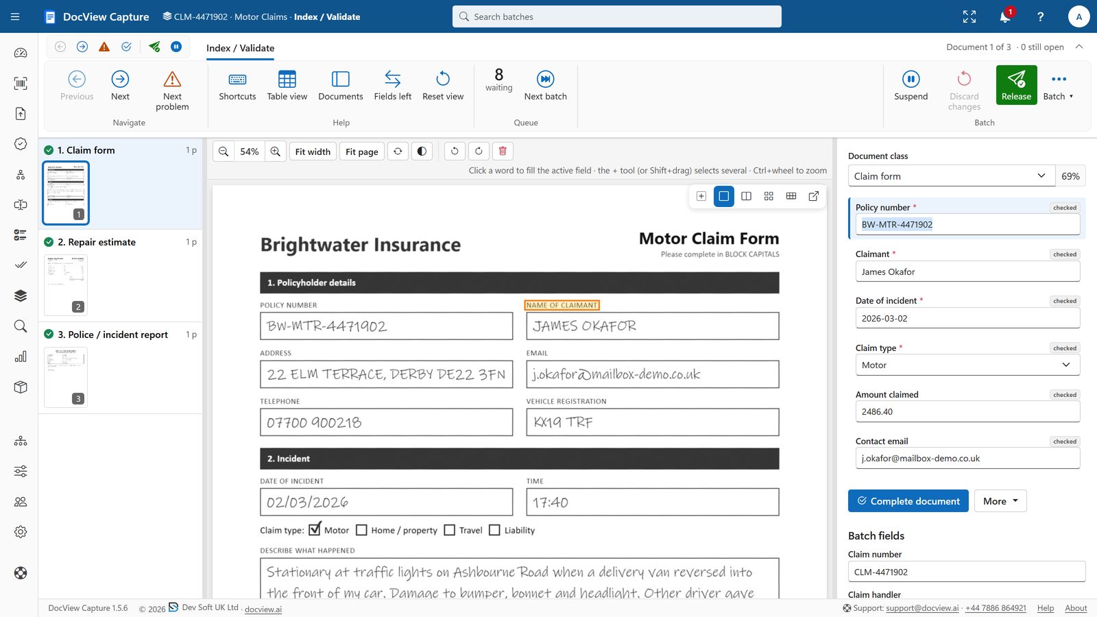Open the Claim type dropdown

[x=967, y=365]
